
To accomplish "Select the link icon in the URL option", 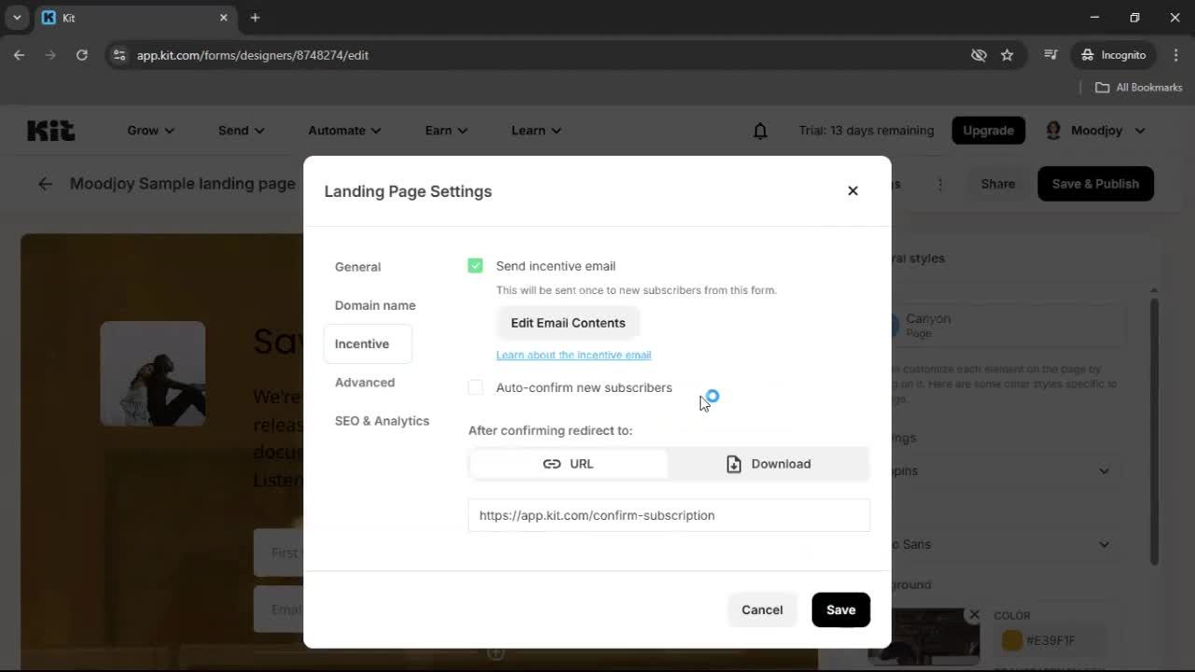I will click(552, 464).
